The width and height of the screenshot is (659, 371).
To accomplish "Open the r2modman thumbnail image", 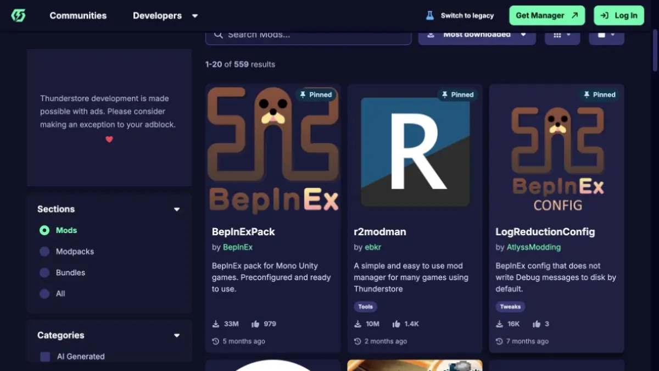I will 415,152.
